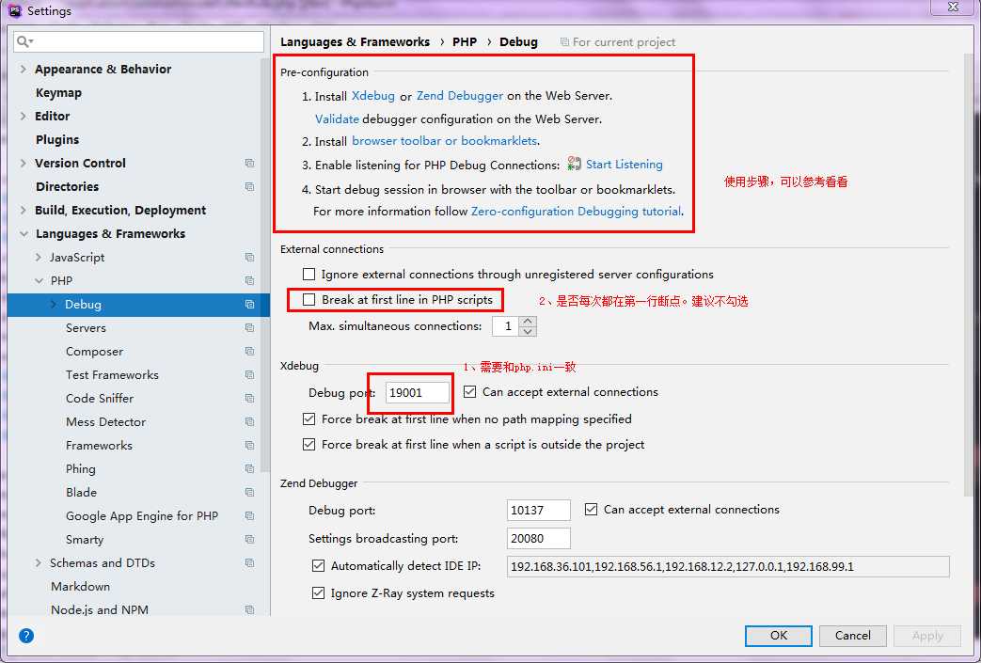Image resolution: width=981 pixels, height=663 pixels.
Task: Uncheck Ignore Z-Ray system requests
Action: click(x=319, y=593)
